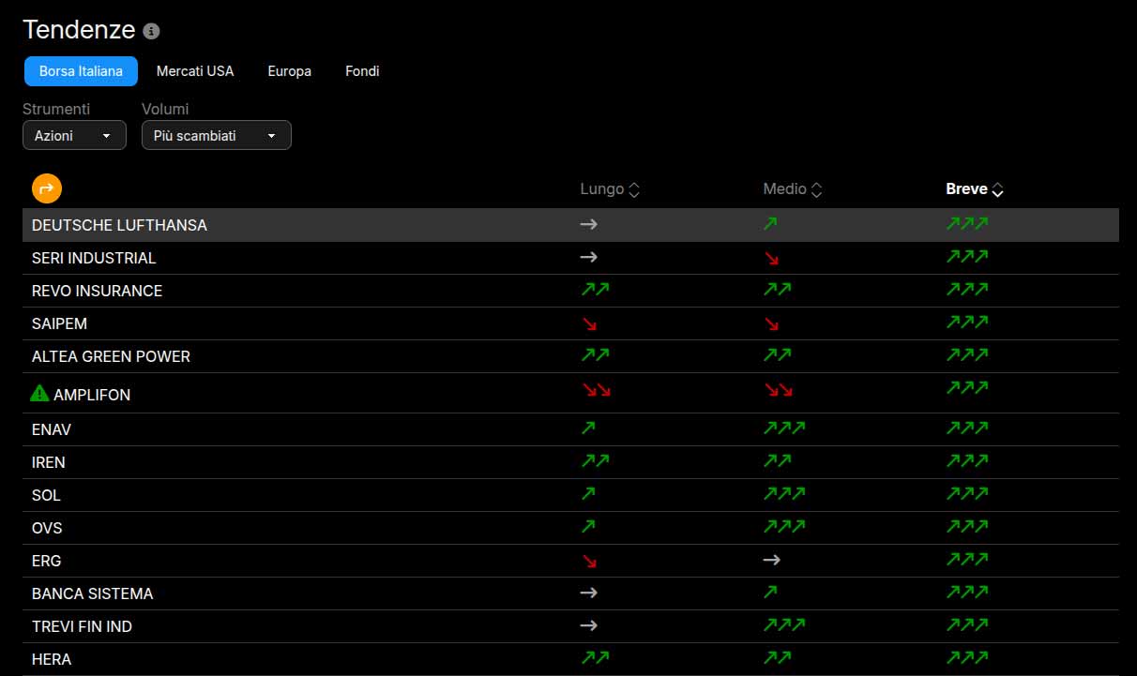Click Banca Sistema Lungo gray arrow
1137x676 pixels.
click(x=589, y=593)
